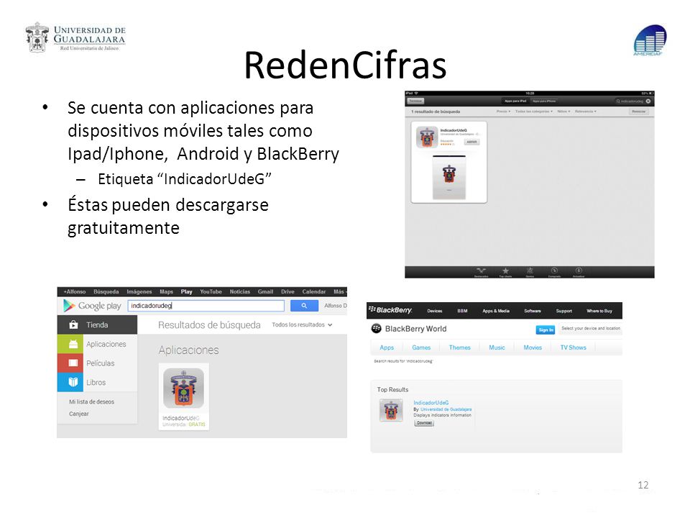
Task: Click YouTube in the Google top bar
Action: [x=211, y=291]
